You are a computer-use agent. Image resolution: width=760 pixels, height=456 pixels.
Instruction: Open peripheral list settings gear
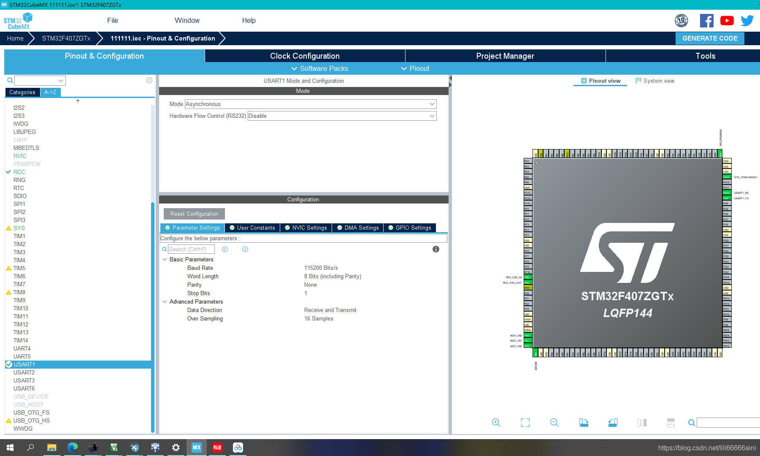point(149,80)
